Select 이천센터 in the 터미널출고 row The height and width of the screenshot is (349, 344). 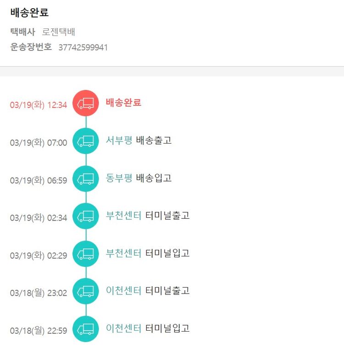(123, 291)
